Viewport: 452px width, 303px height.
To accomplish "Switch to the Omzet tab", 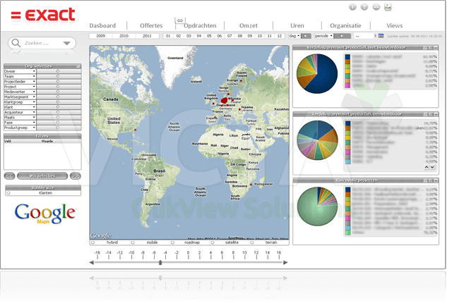I will 248,25.
